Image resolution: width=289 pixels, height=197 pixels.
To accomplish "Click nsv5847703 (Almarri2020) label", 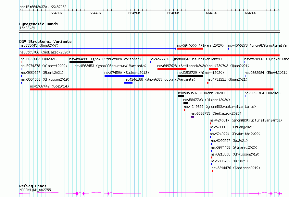I will coord(207,100).
